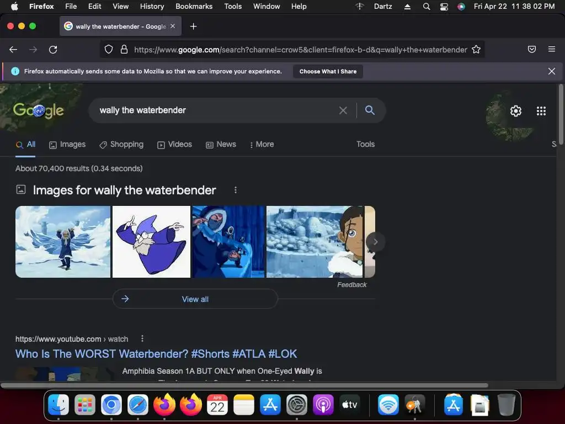Screen dimensions: 565x424
Task: Switch to the Videos results tab
Action: click(174, 145)
